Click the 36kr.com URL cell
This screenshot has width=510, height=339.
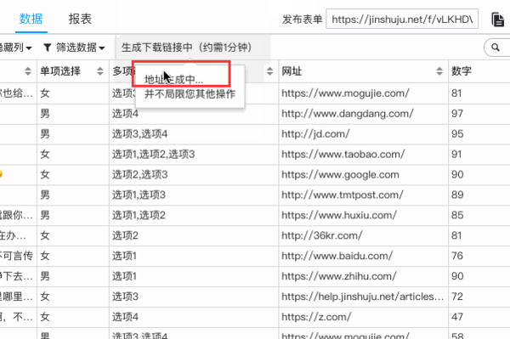coord(363,235)
